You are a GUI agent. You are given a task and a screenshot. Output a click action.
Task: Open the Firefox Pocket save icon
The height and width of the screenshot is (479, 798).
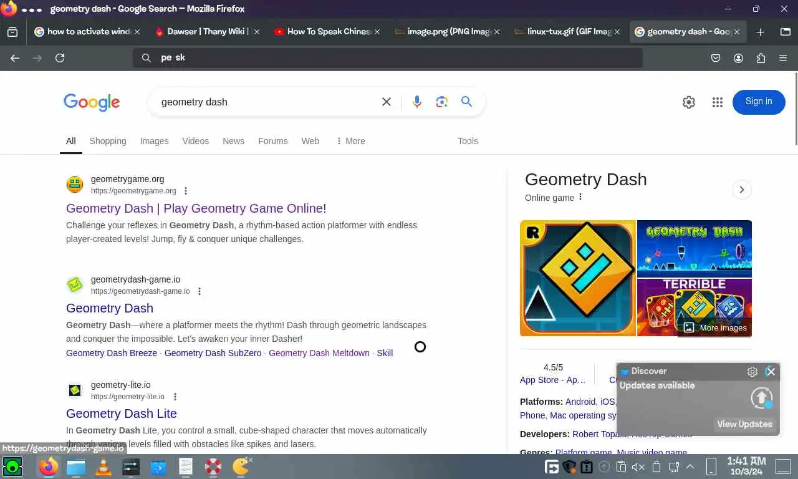coord(716,58)
